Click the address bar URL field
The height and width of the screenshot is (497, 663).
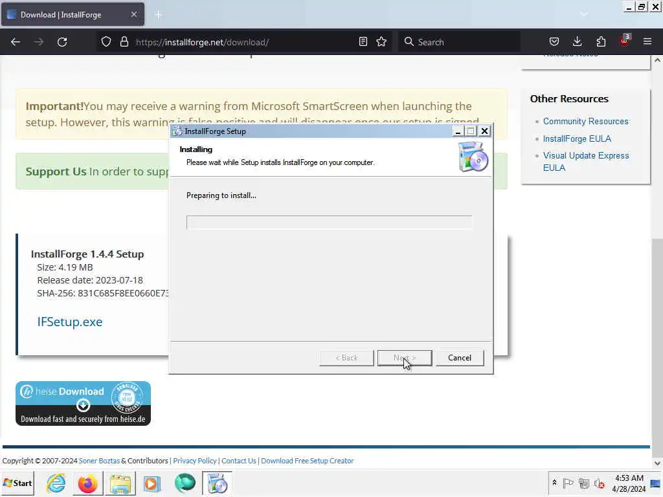point(245,42)
